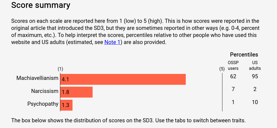Click Narcissism US adults percentile 2

pyautogui.click(x=255, y=89)
